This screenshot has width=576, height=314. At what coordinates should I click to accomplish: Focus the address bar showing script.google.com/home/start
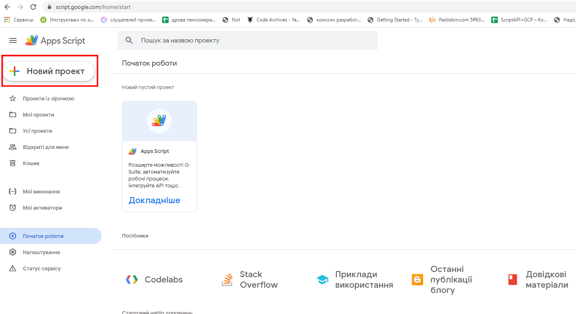click(308, 7)
